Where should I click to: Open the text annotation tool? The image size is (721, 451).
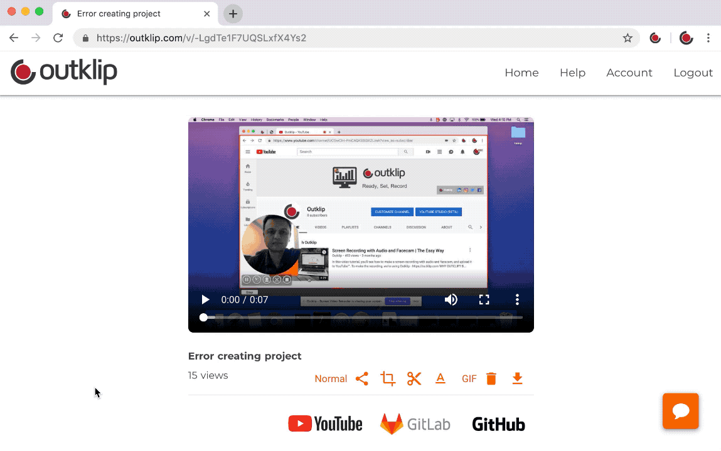[x=440, y=378]
